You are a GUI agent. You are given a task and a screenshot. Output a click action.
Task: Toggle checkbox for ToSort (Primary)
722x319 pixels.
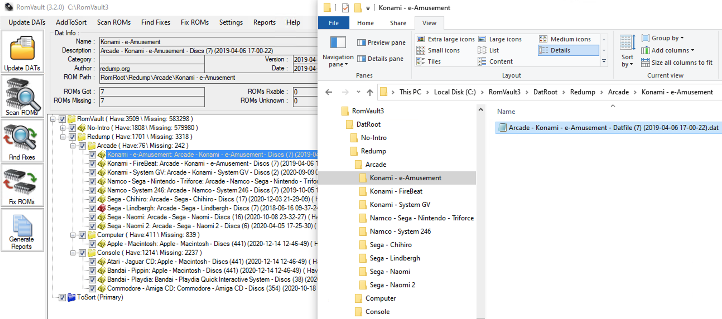[62, 298]
